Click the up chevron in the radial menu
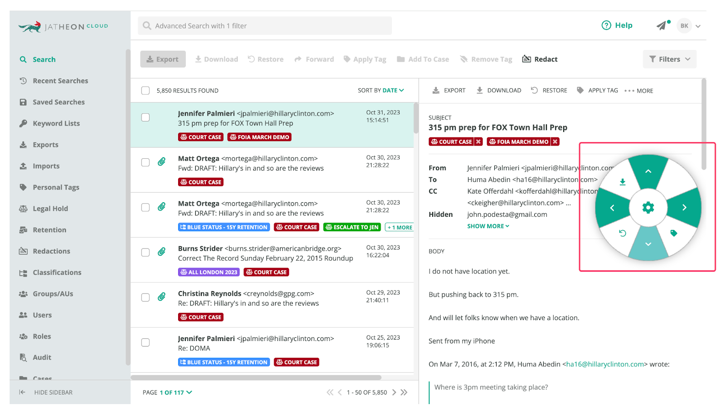Viewport: 725px width, 414px height. 648,171
